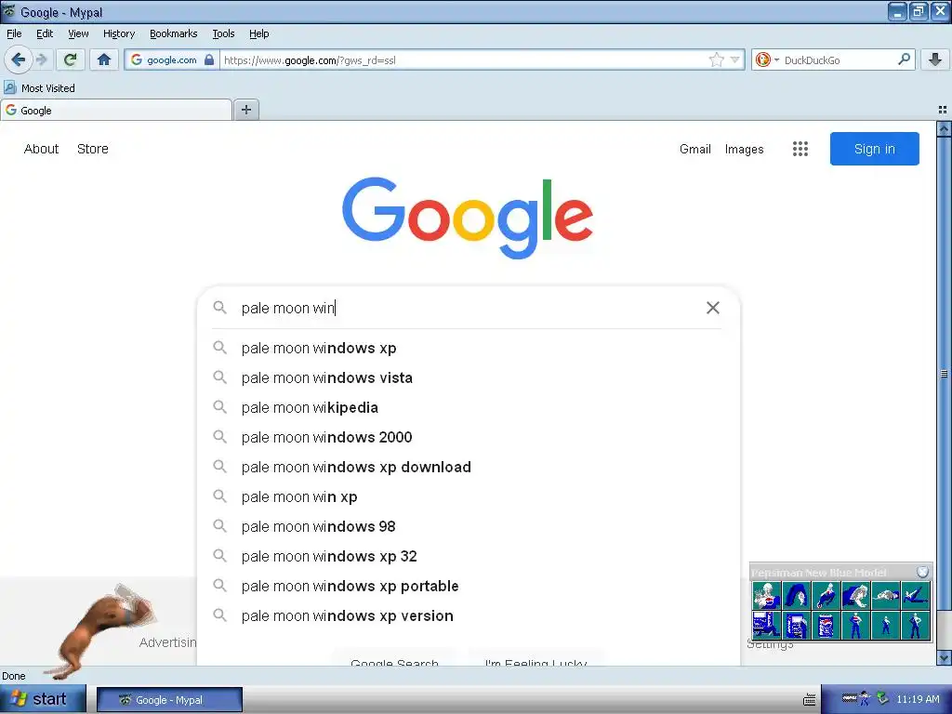Click the magnifier icon inside Google search box
The width and height of the screenshot is (952, 714).
coord(219,308)
